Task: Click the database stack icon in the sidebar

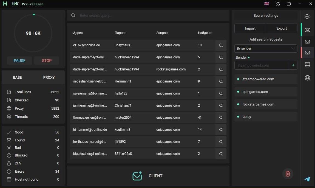Action: [x=307, y=65]
